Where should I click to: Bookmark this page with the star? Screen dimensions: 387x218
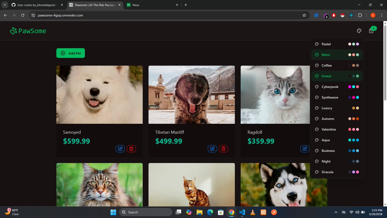[304, 15]
